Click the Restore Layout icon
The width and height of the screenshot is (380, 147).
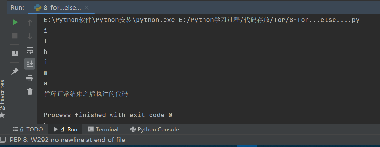[x=15, y=54]
